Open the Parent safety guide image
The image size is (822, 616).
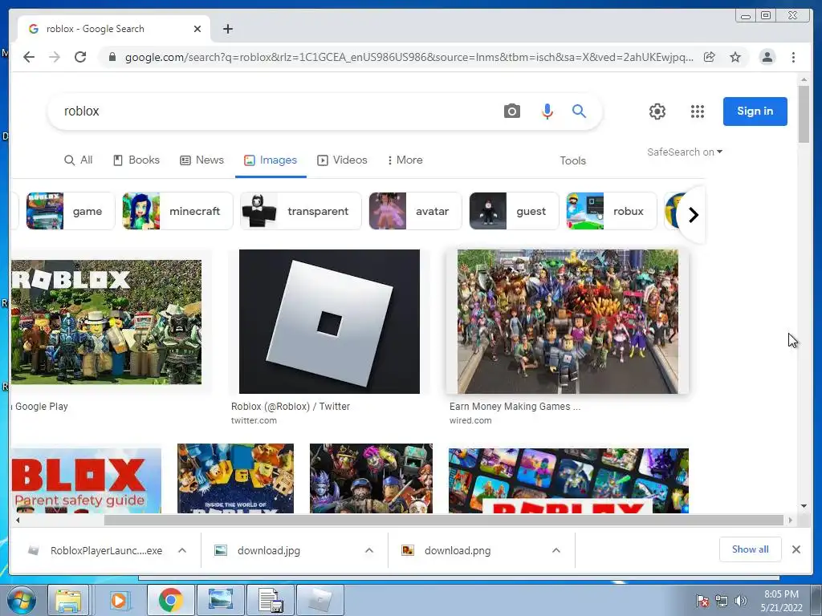pos(86,480)
